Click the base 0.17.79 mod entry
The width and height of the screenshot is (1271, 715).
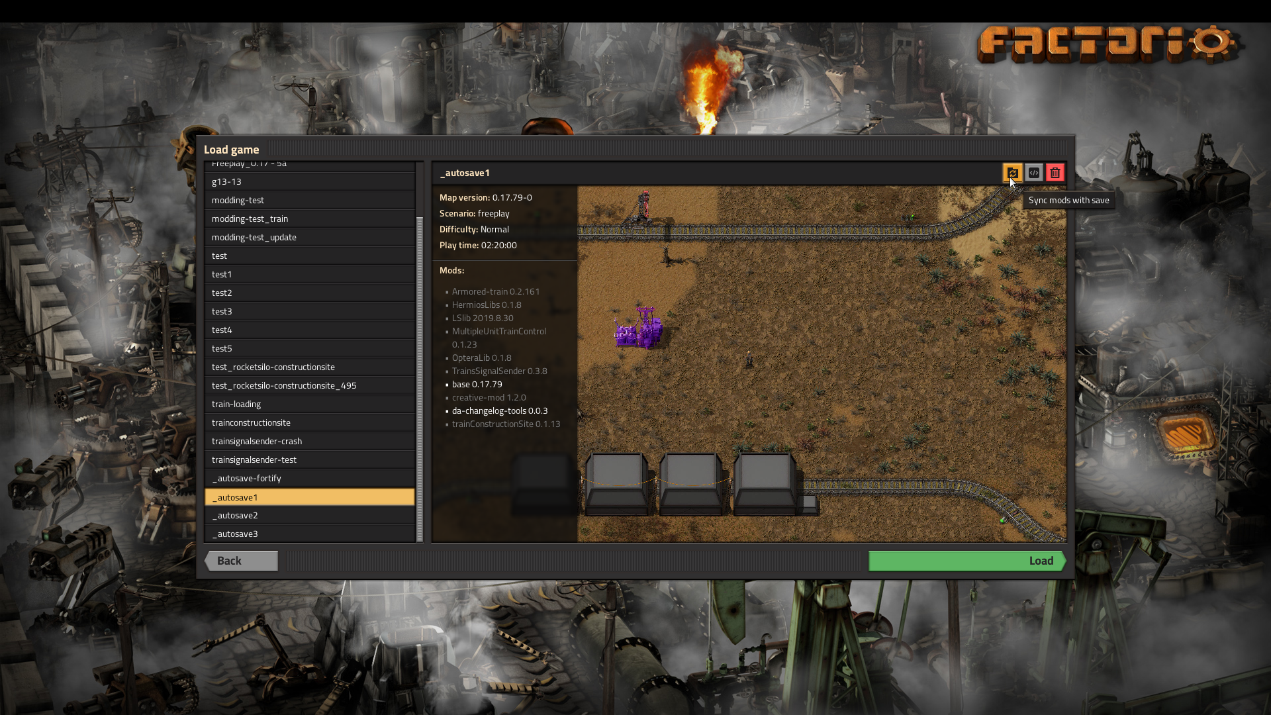477,384
